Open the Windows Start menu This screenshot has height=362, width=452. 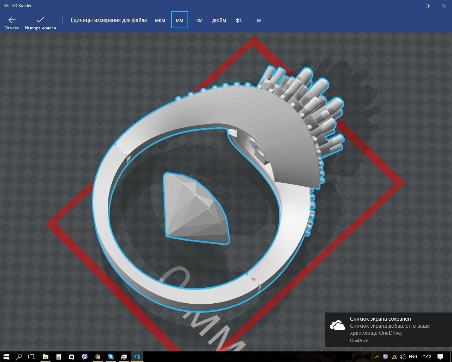point(6,357)
